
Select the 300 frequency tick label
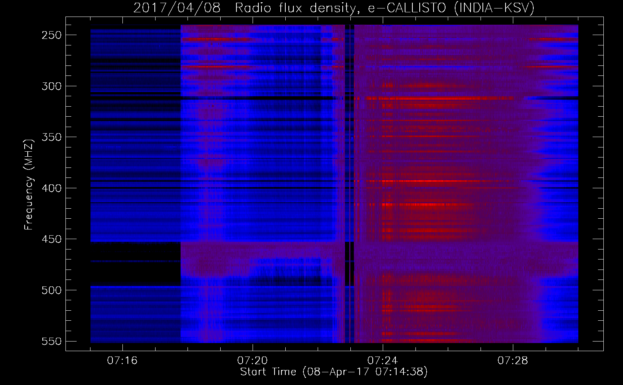point(52,86)
